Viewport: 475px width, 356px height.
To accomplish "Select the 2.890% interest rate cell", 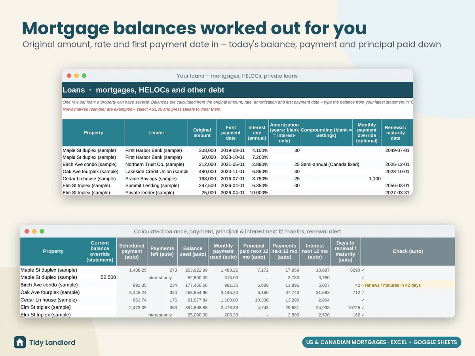I will coord(257,165).
